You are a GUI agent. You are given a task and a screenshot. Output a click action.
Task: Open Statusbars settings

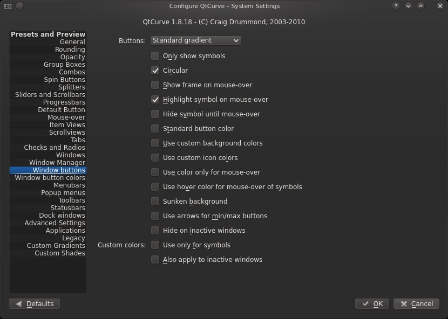[48, 208]
